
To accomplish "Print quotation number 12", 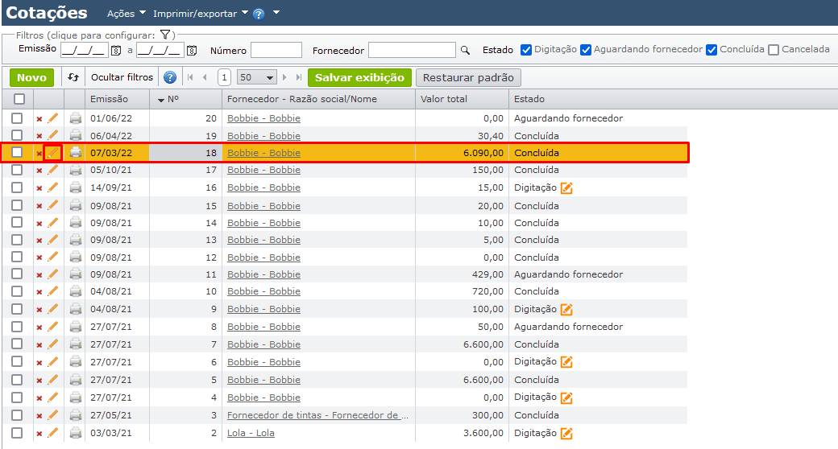I will (76, 257).
